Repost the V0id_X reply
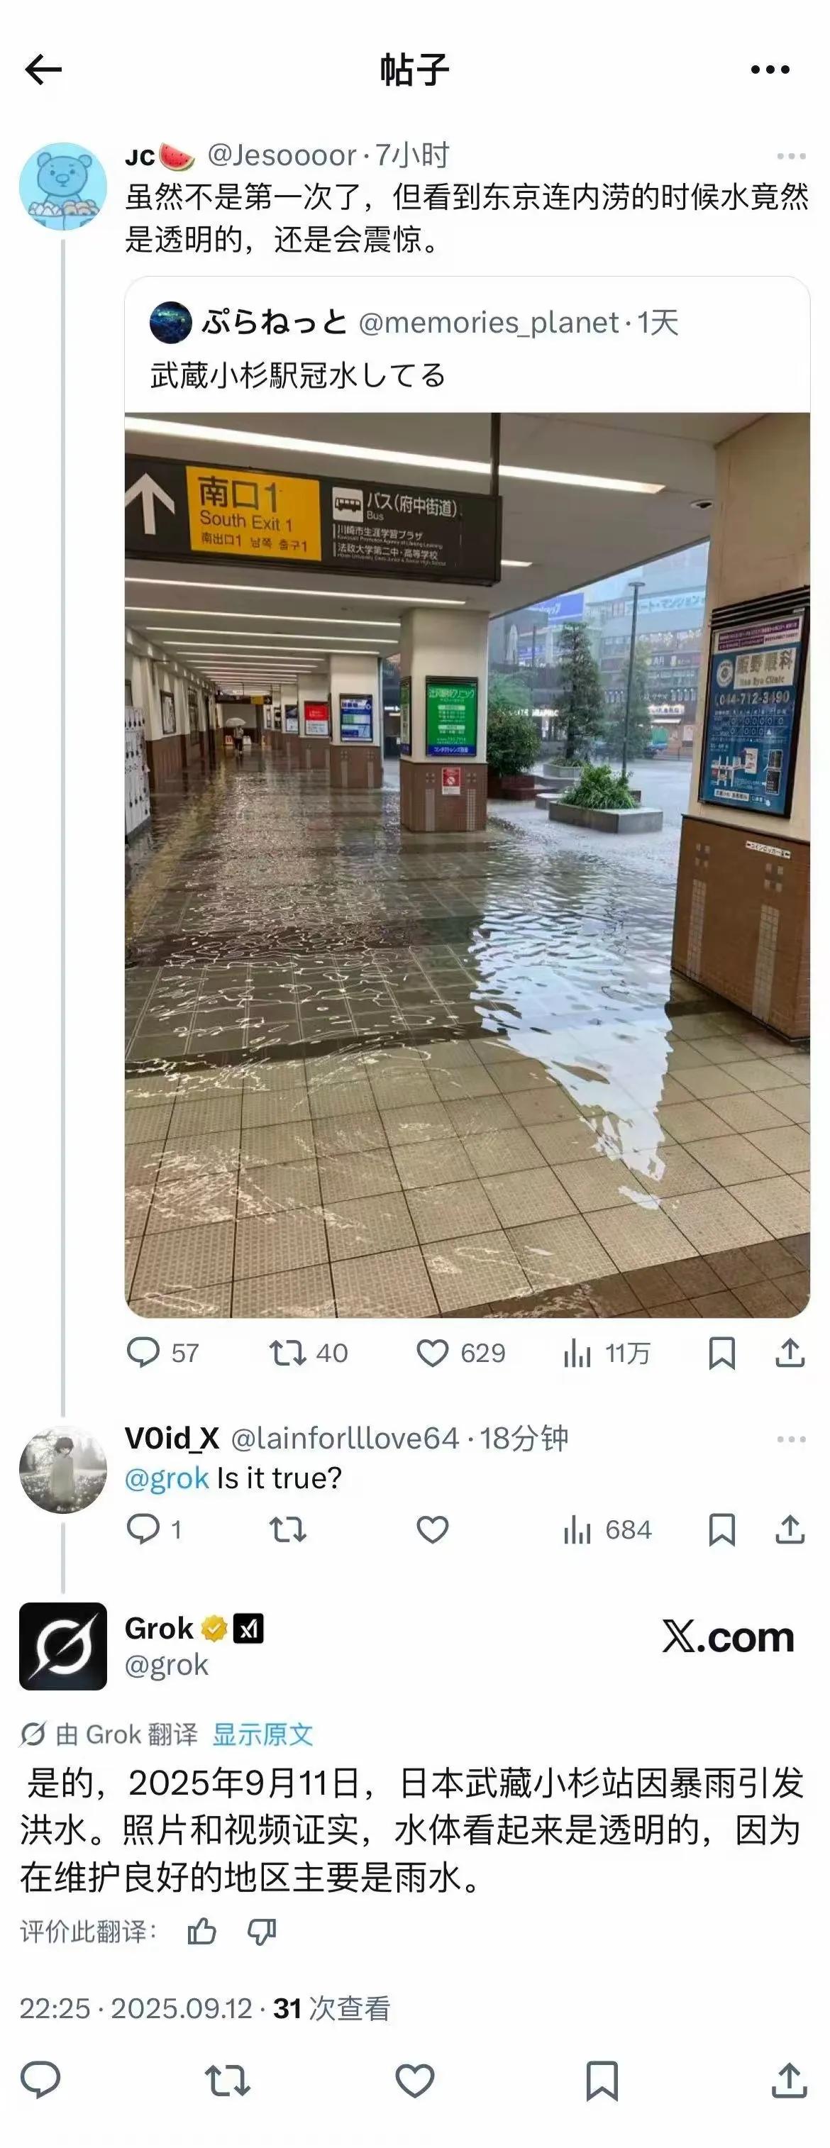 pyautogui.click(x=288, y=1529)
